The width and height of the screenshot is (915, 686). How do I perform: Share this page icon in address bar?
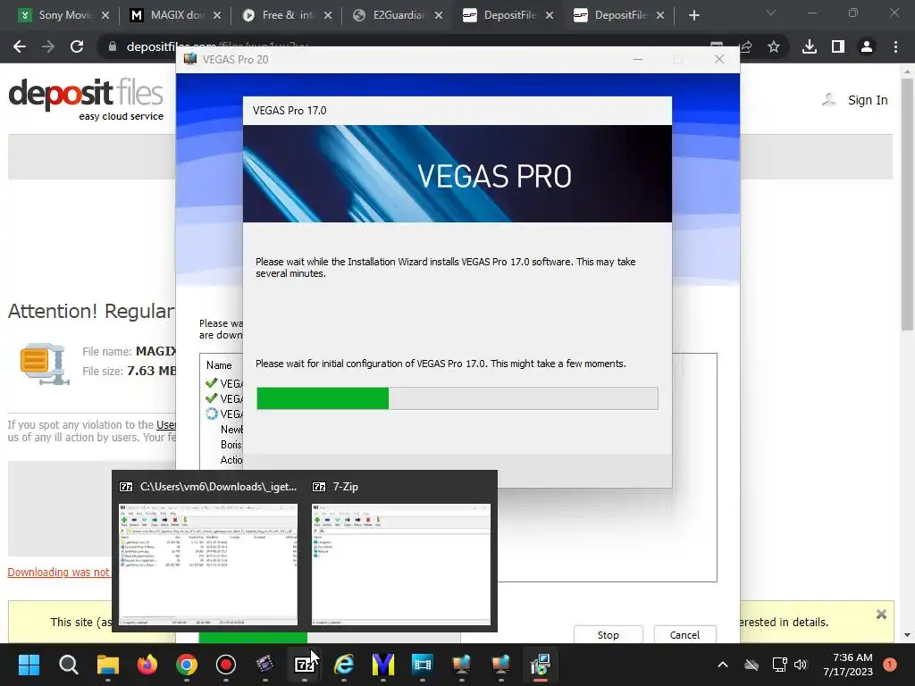746,46
